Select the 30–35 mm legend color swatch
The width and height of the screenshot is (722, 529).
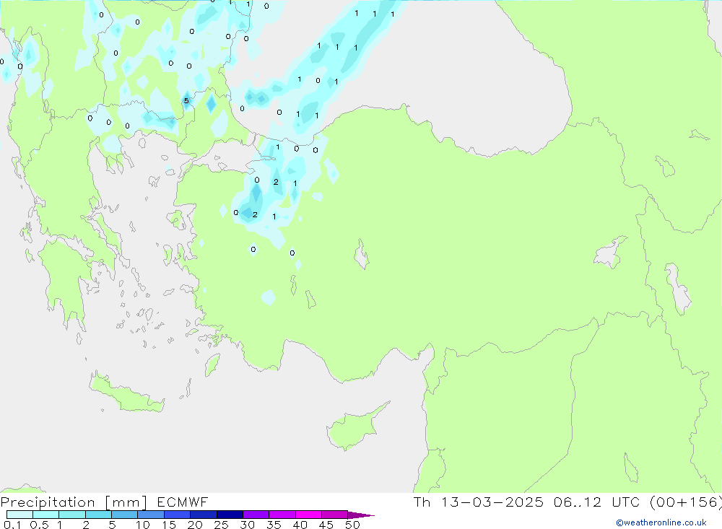click(x=256, y=515)
